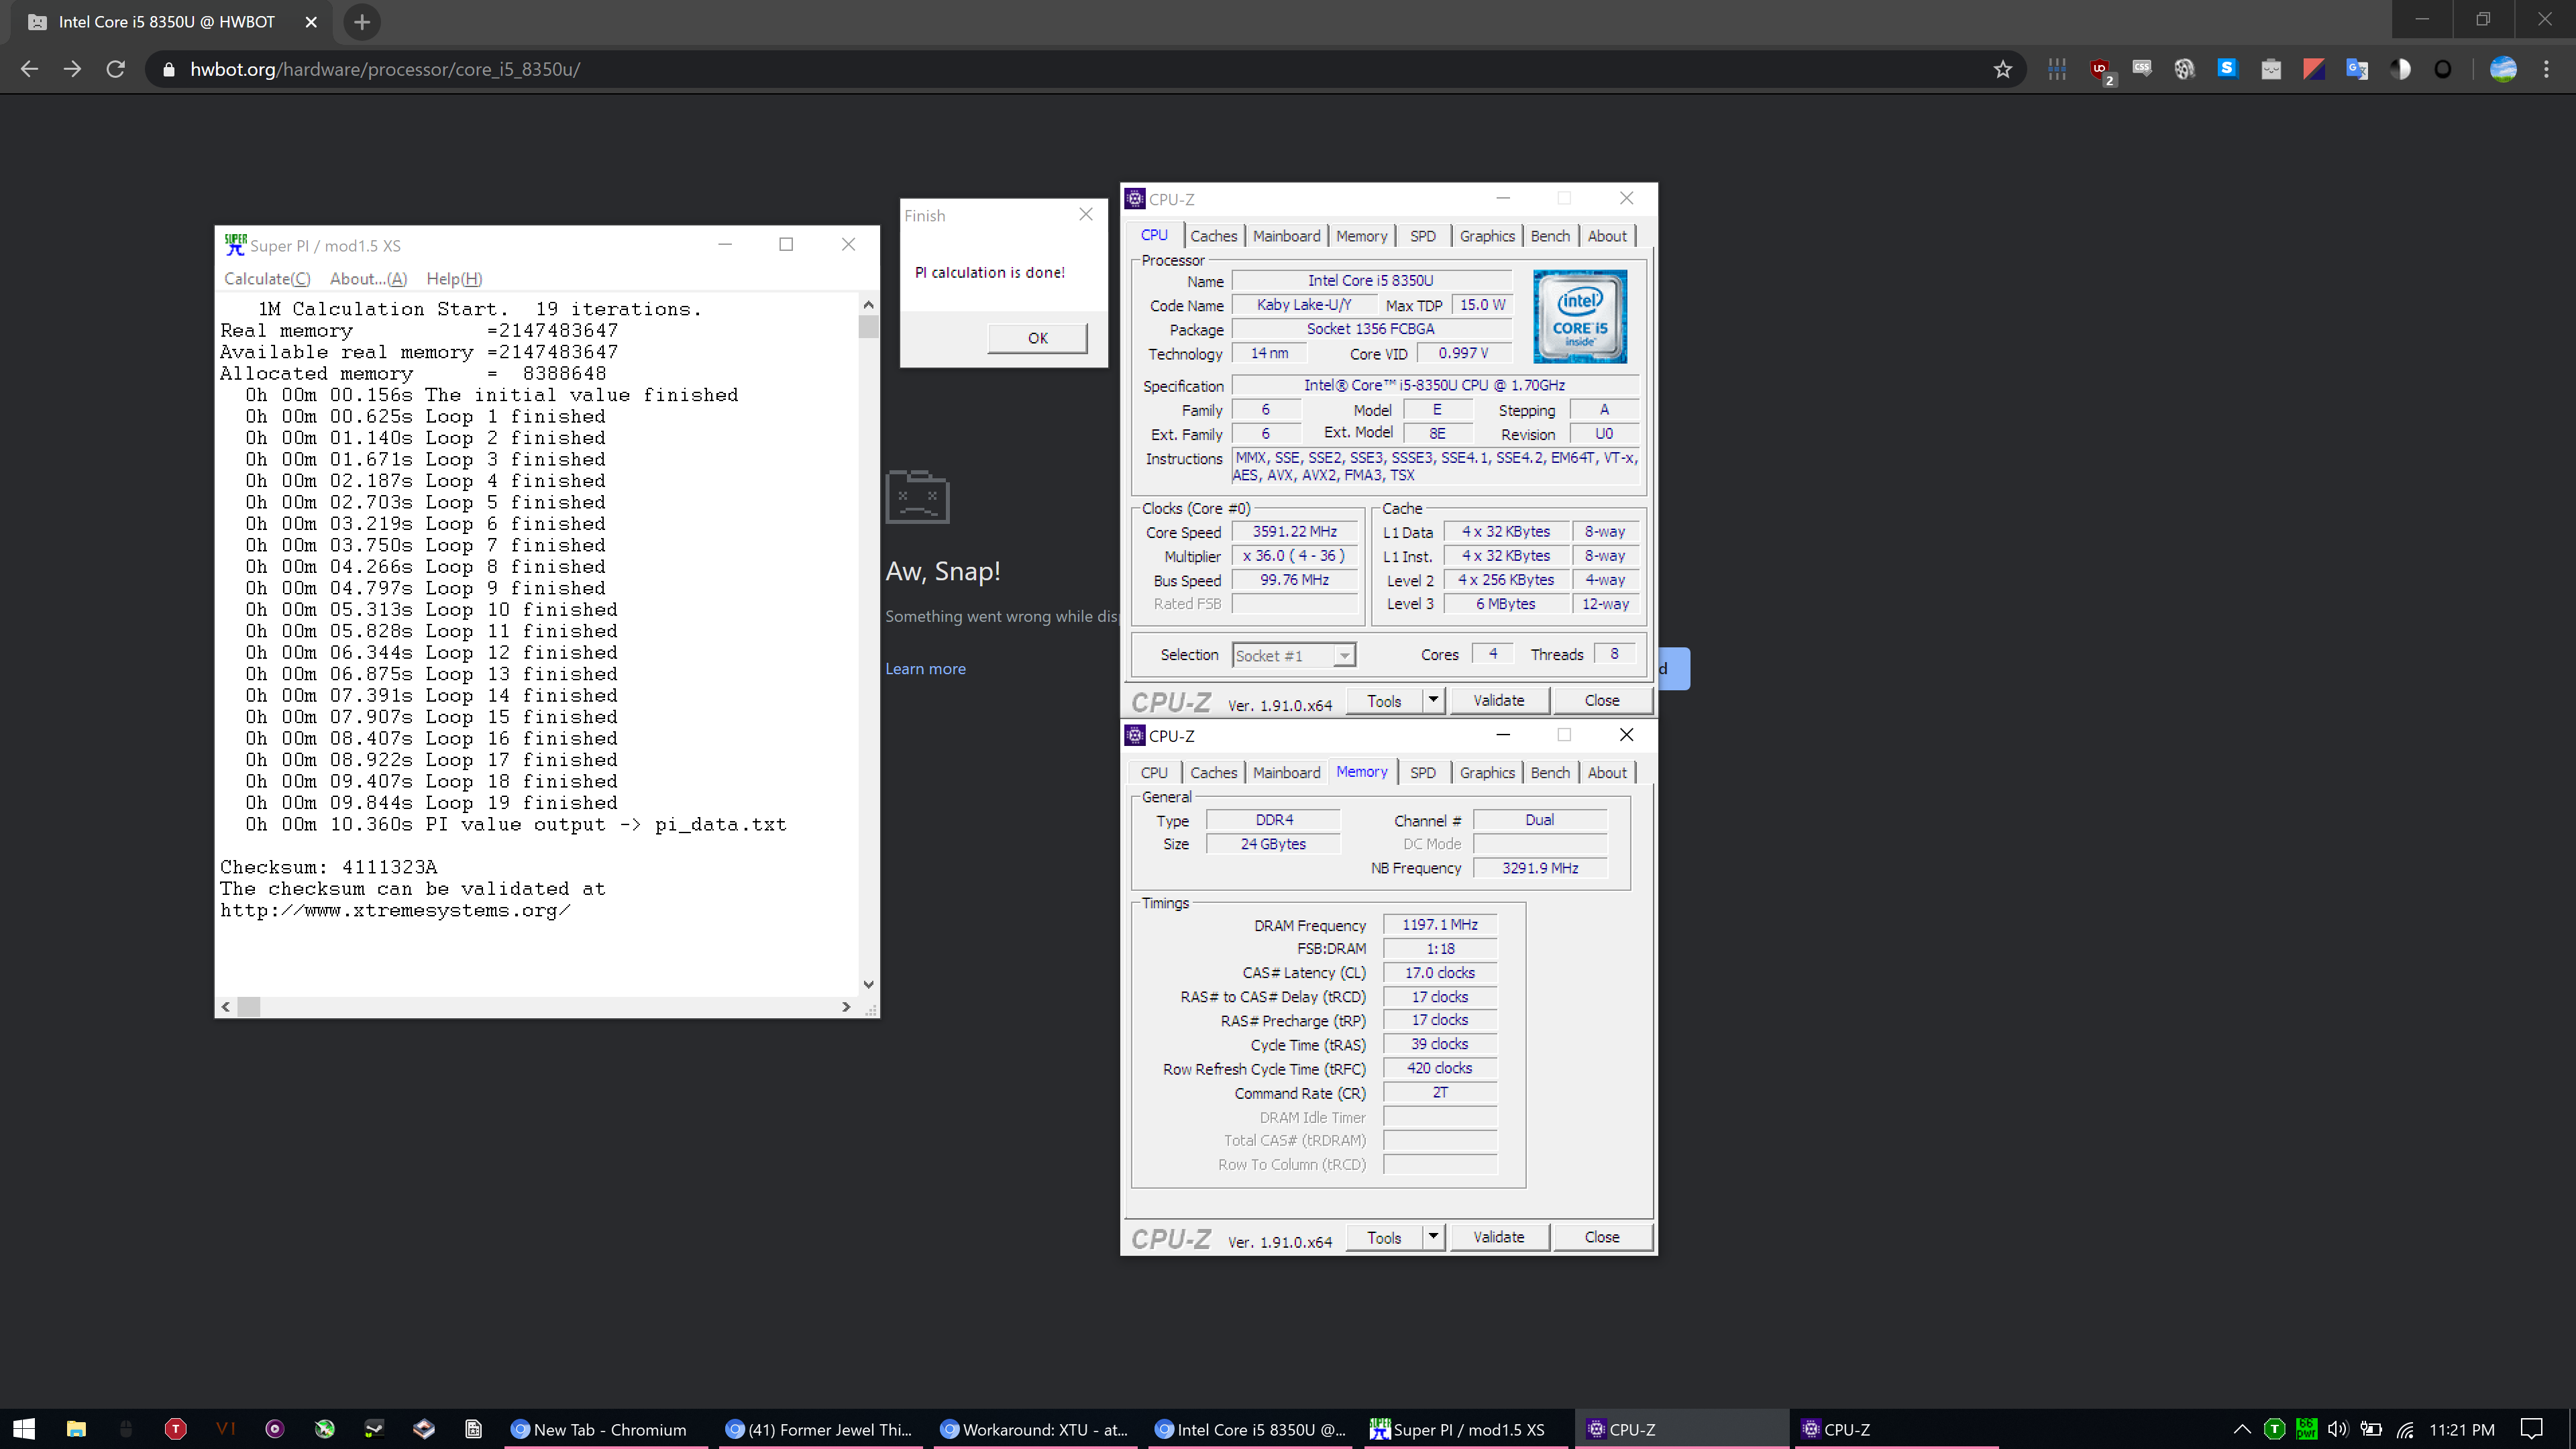Open the Windows notification center
Viewport: 2576px width, 1449px height.
[2531, 1429]
